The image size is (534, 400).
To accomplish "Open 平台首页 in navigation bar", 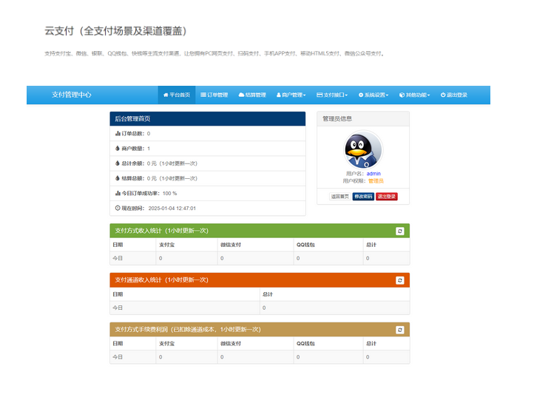I will coord(177,95).
